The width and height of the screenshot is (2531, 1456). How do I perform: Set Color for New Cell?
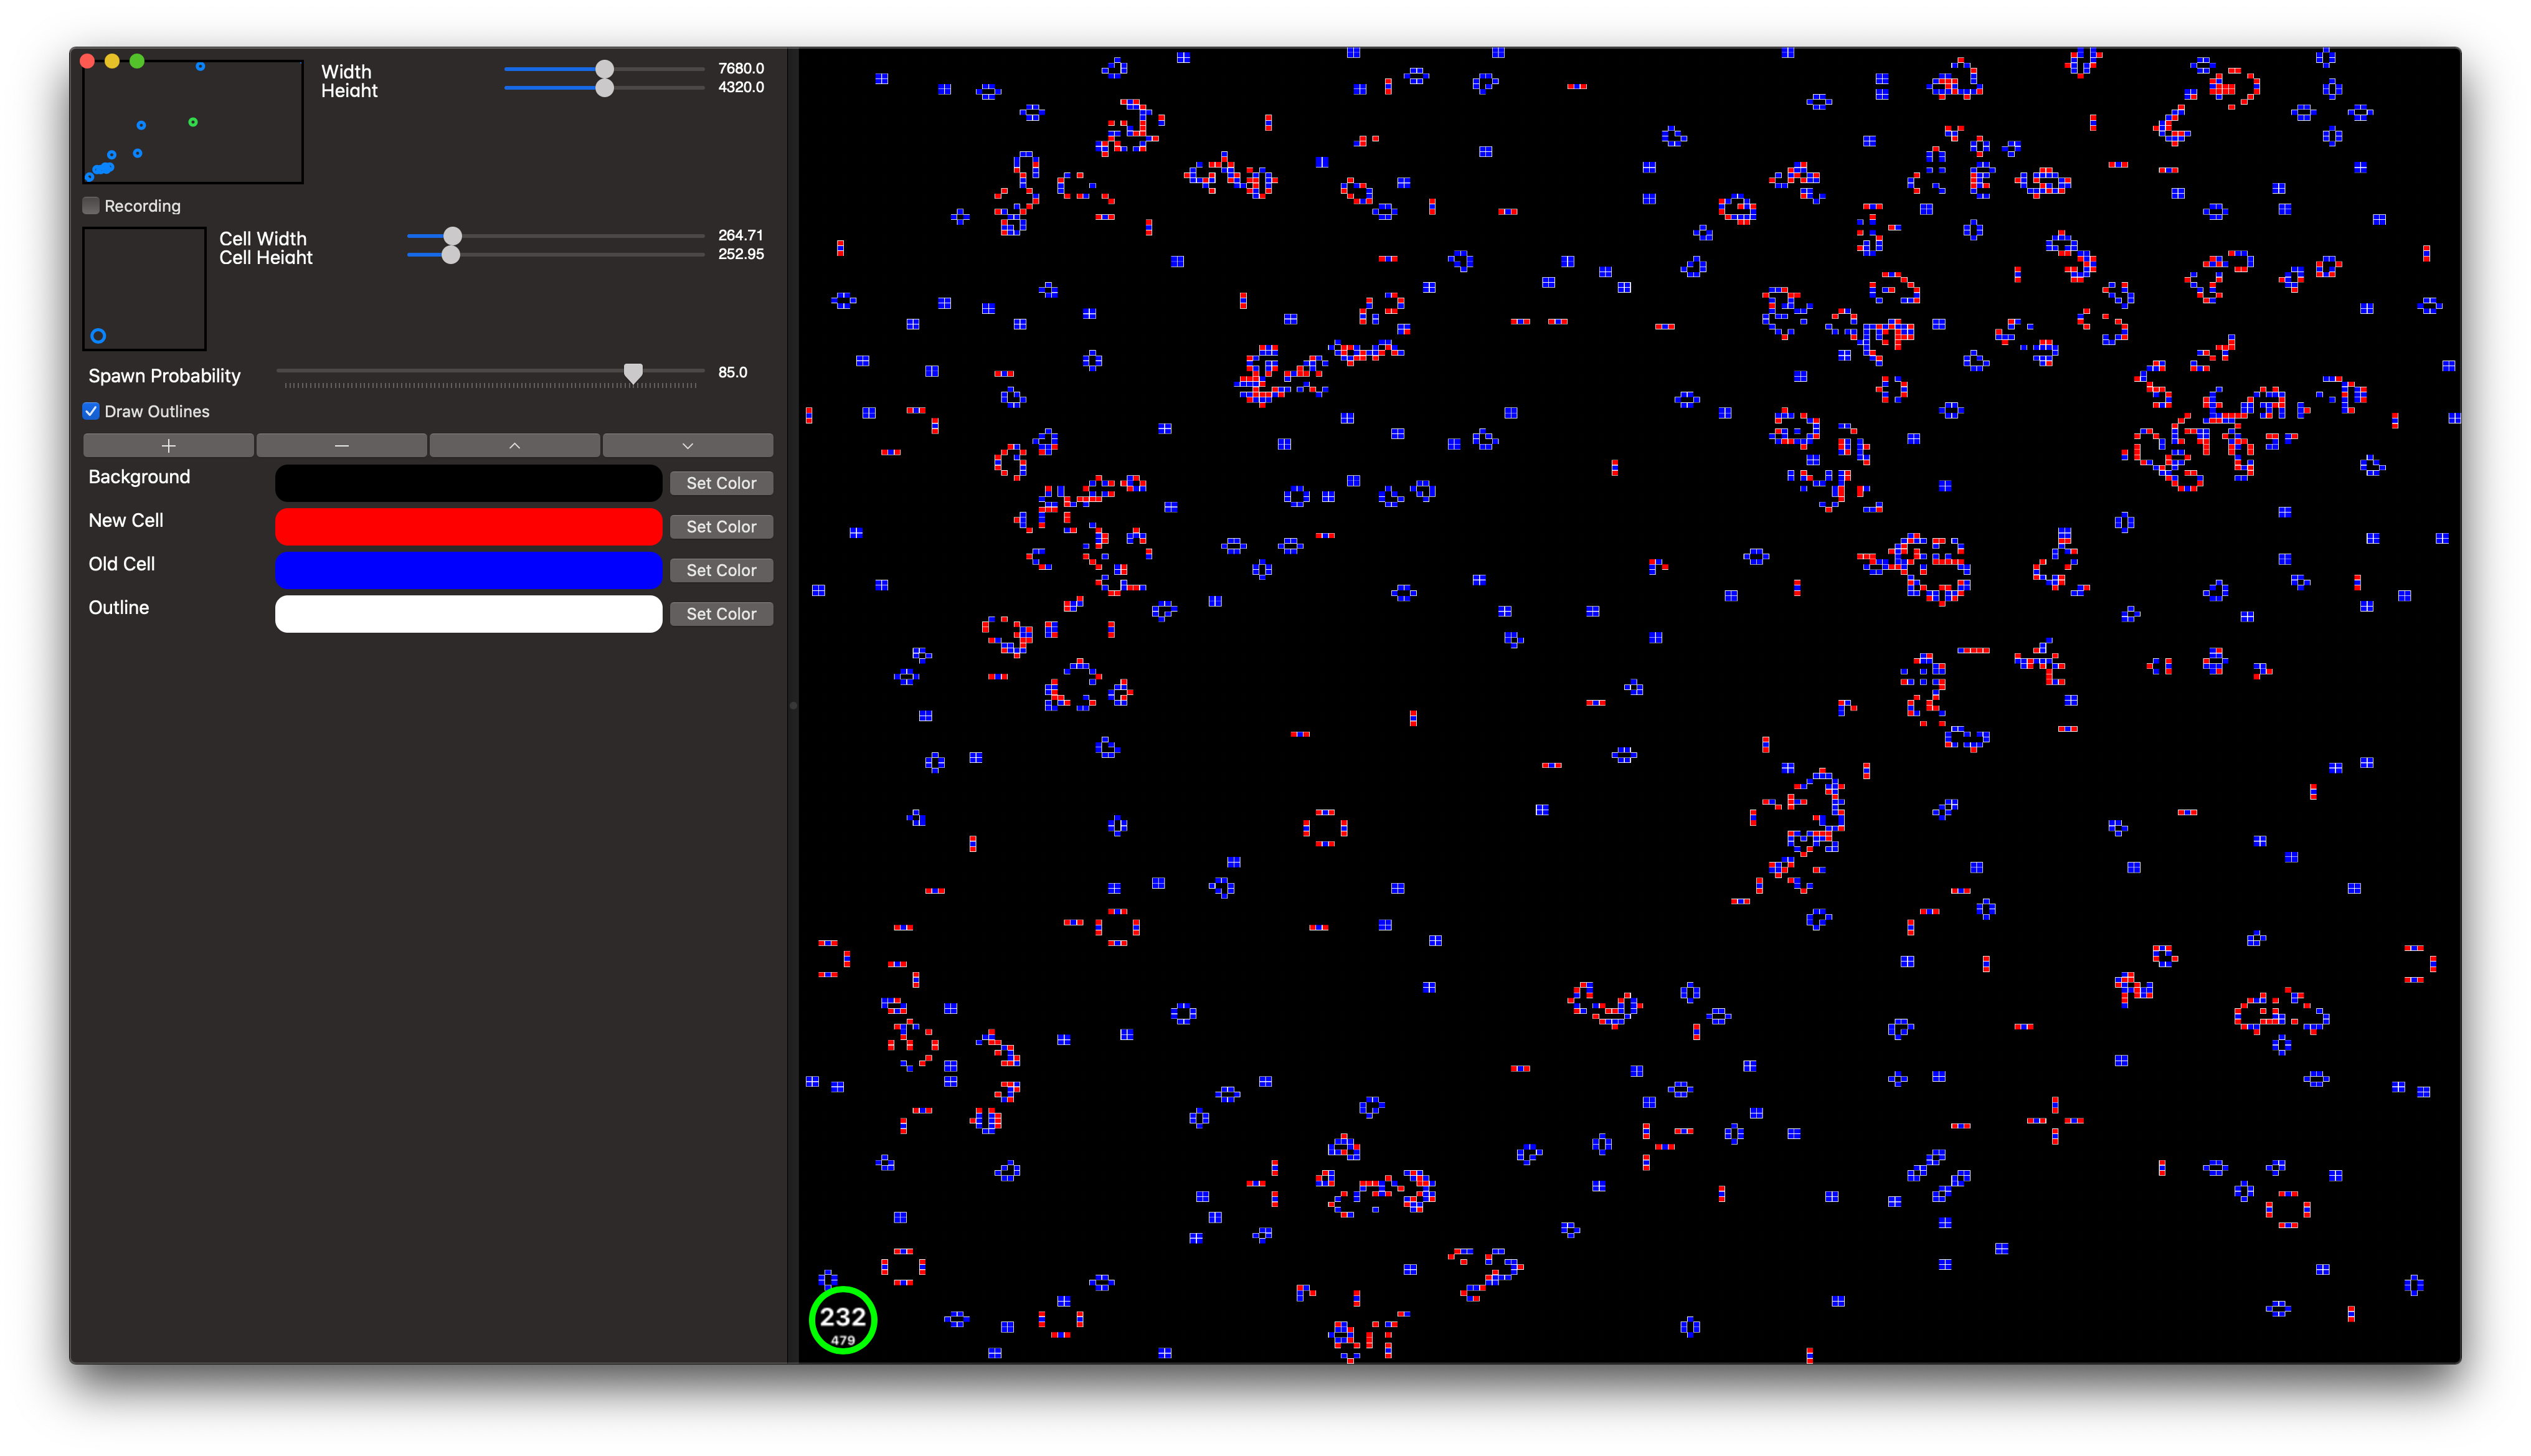click(720, 527)
